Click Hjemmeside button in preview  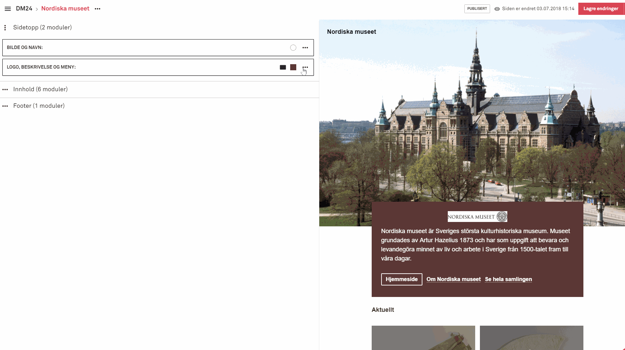pos(401,279)
